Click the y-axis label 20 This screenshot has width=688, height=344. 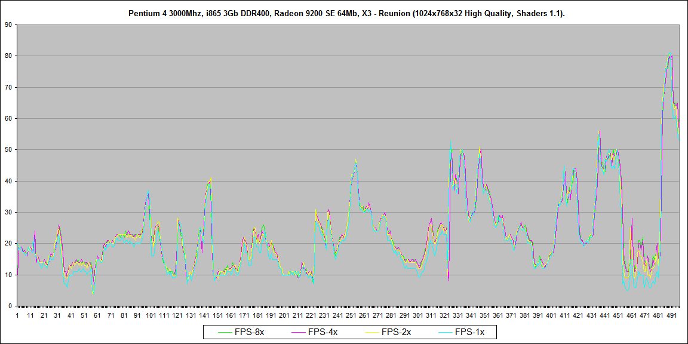(8, 244)
